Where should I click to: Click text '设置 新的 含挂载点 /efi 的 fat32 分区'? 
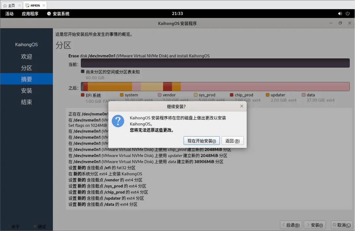point(102,168)
